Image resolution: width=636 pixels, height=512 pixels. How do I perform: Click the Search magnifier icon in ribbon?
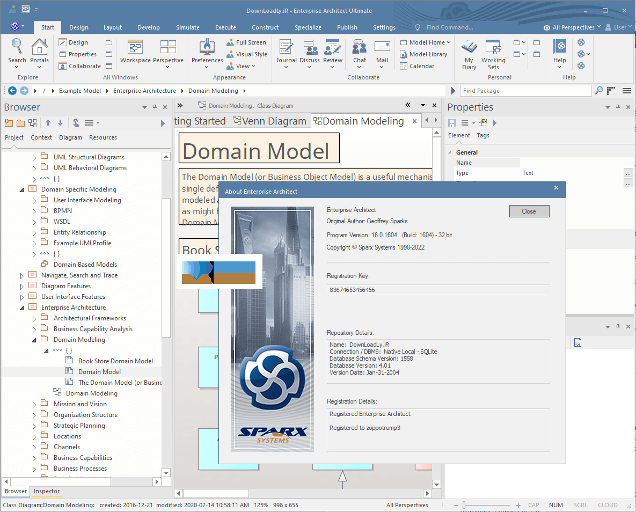[17, 46]
